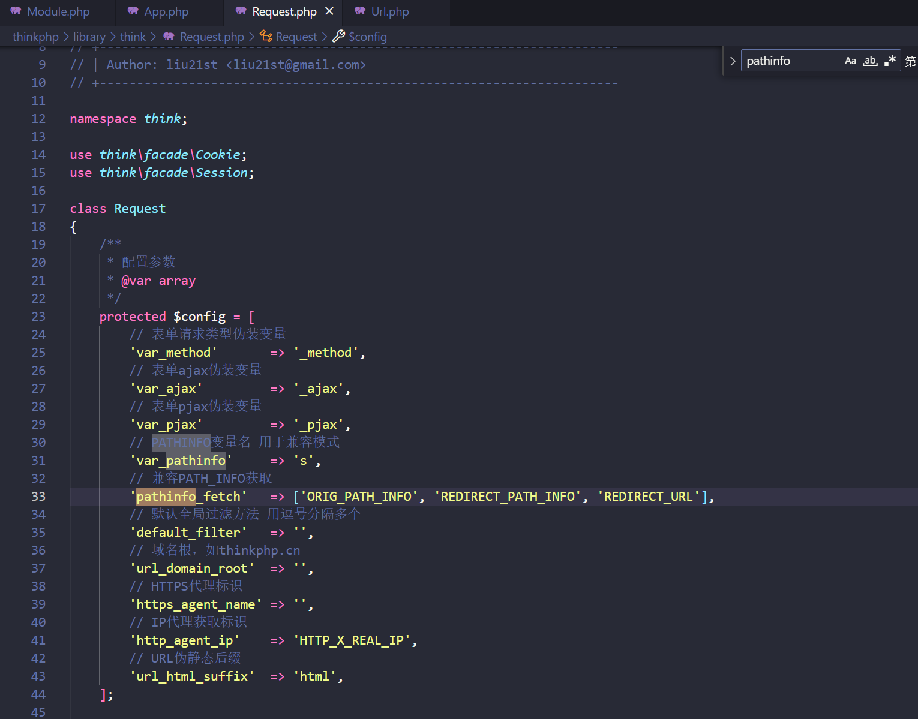
Task: Click line number 23 in gutter
Action: (x=38, y=317)
